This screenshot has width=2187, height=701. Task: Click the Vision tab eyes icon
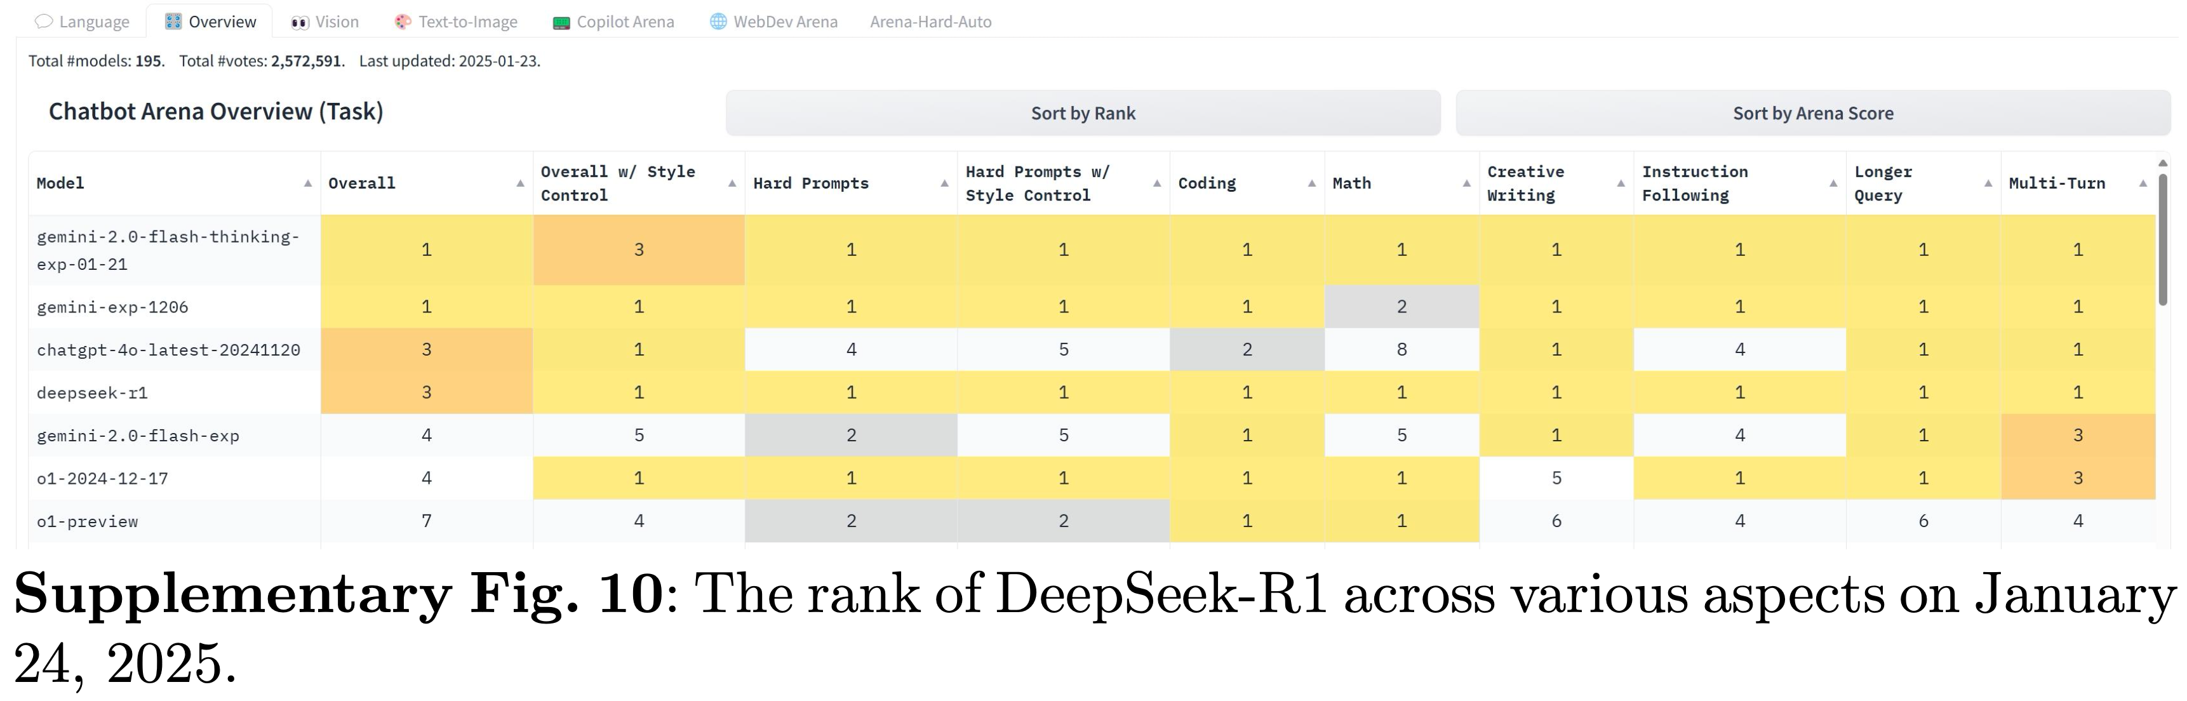(x=300, y=23)
